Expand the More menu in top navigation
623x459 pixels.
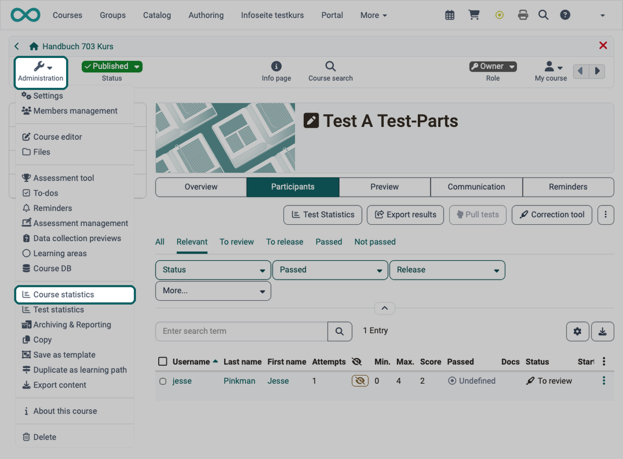(373, 15)
